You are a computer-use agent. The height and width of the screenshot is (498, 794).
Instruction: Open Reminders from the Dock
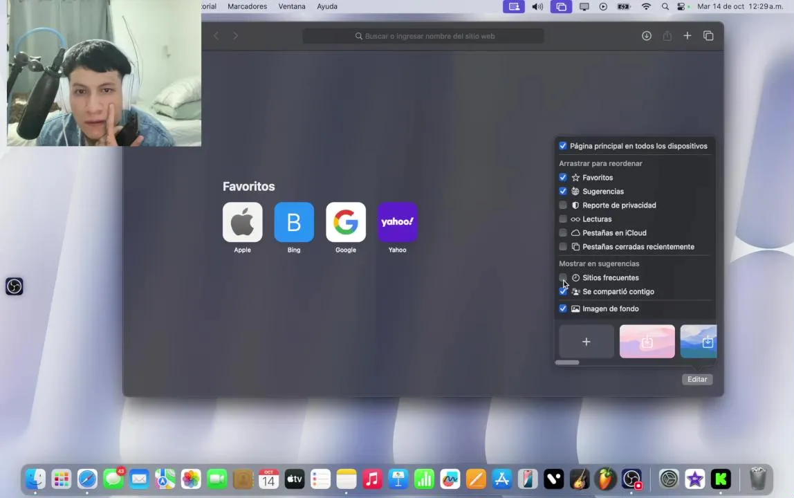320,479
